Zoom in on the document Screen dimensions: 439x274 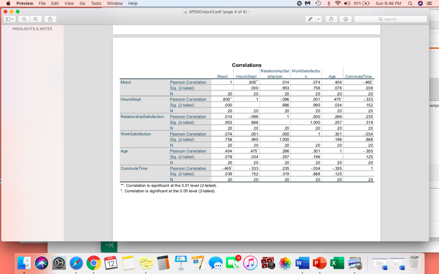pyautogui.click(x=36, y=19)
